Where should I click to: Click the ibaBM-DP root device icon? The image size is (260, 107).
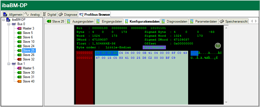point(8,20)
